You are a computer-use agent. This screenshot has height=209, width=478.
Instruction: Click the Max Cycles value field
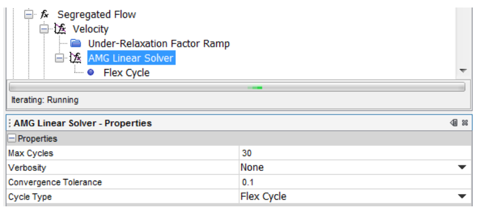coord(355,153)
